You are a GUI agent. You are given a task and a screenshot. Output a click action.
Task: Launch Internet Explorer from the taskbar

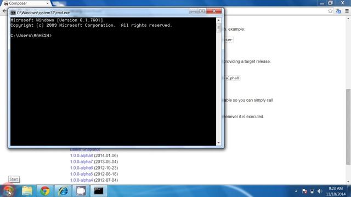point(63,191)
